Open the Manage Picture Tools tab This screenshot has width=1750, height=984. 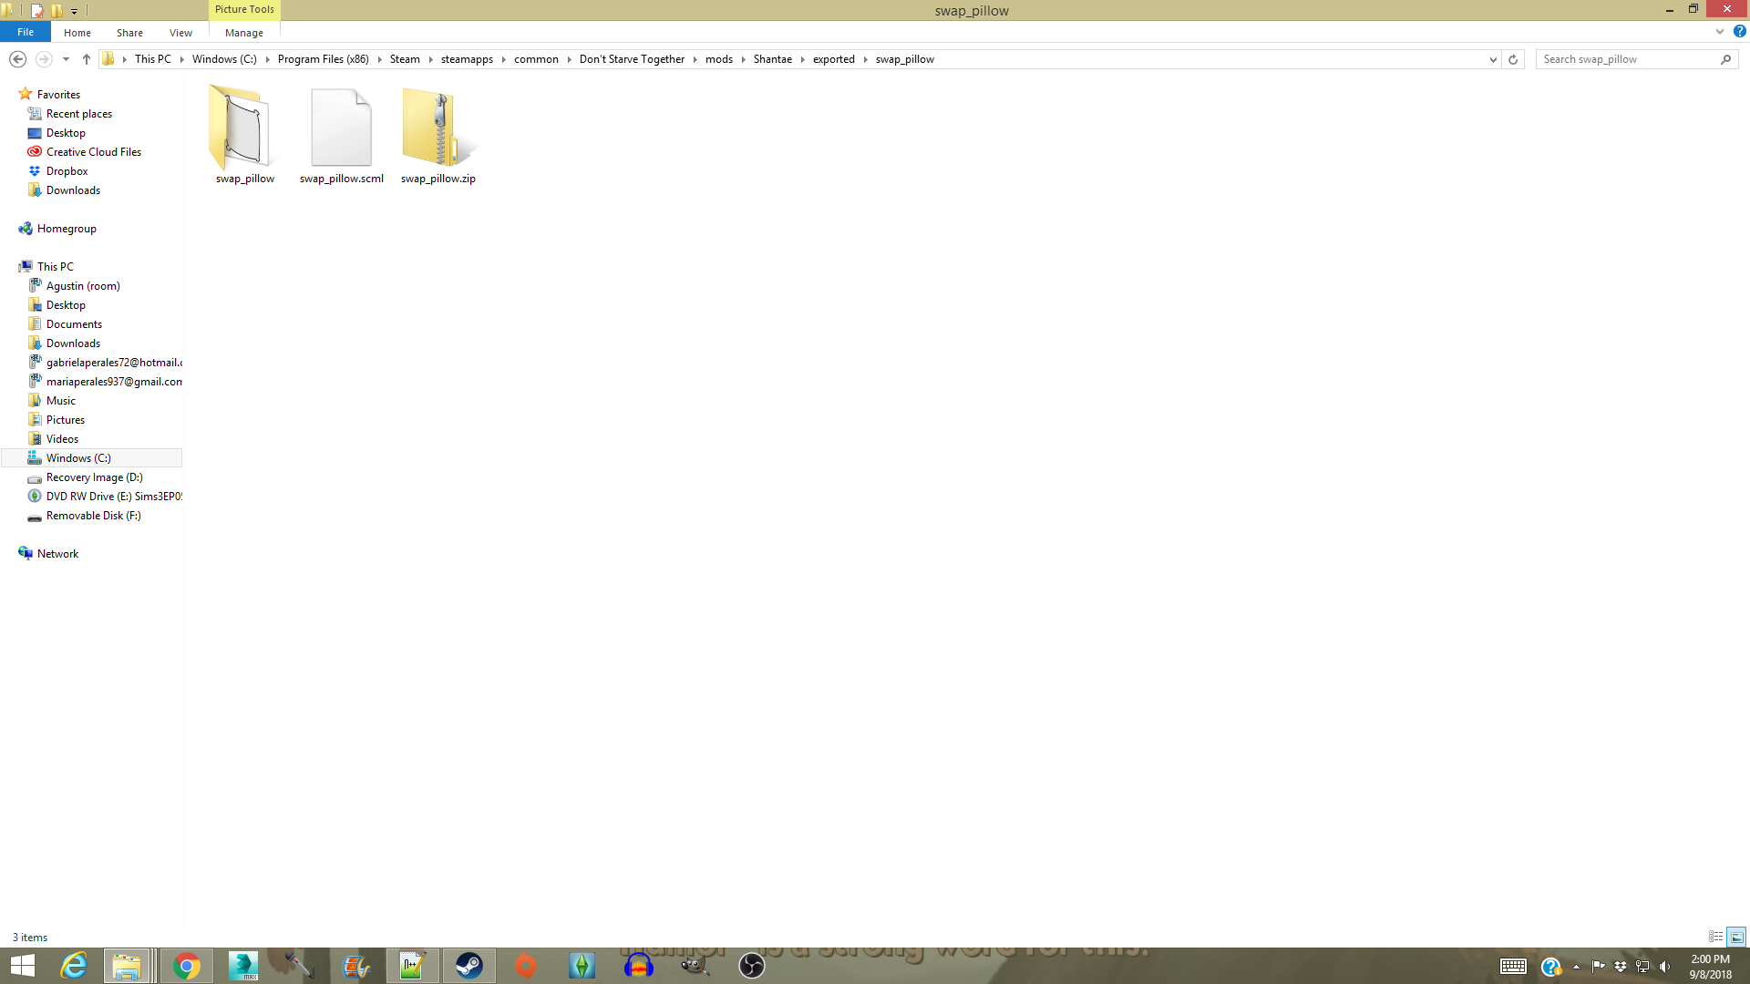(x=243, y=33)
